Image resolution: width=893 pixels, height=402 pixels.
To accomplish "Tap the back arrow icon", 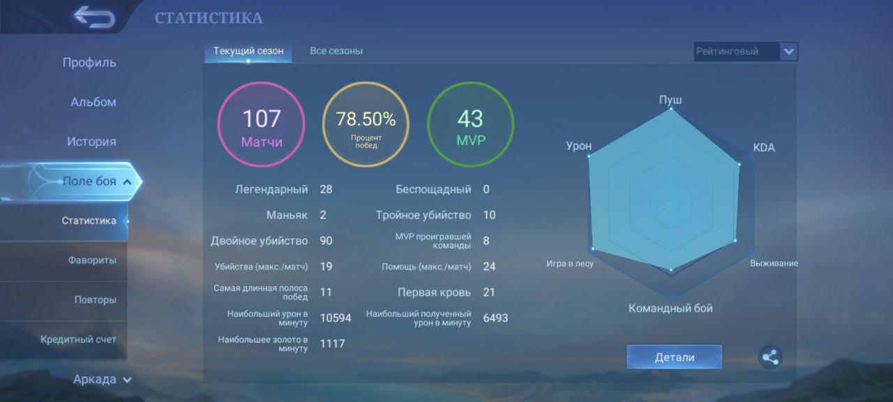I will point(93,17).
